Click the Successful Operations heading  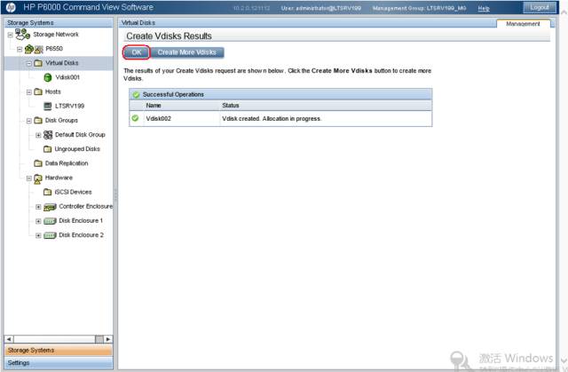(173, 94)
